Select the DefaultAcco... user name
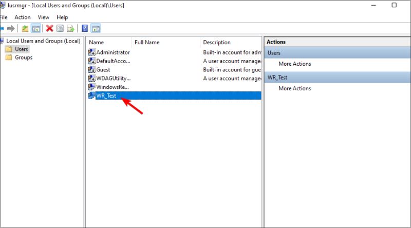The width and height of the screenshot is (411, 228). click(113, 61)
